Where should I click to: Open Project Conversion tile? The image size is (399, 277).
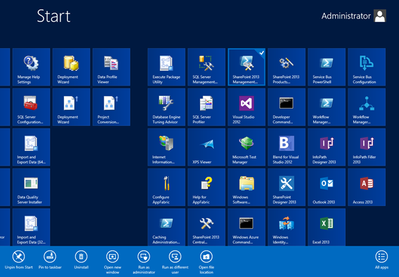click(x=111, y=107)
